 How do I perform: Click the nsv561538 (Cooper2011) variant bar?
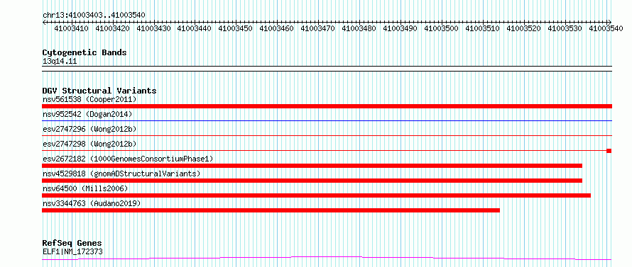point(327,106)
